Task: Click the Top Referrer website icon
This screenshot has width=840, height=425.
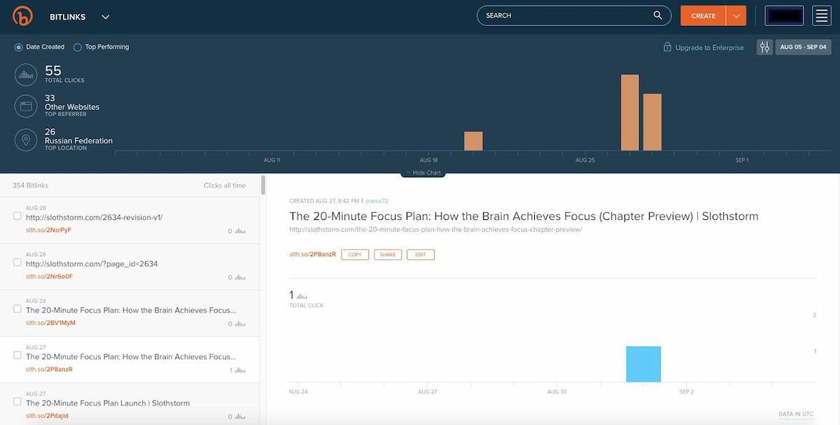Action: pos(24,106)
